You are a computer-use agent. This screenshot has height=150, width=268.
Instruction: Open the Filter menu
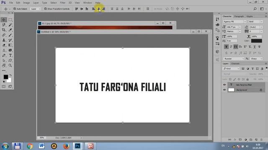[62, 3]
